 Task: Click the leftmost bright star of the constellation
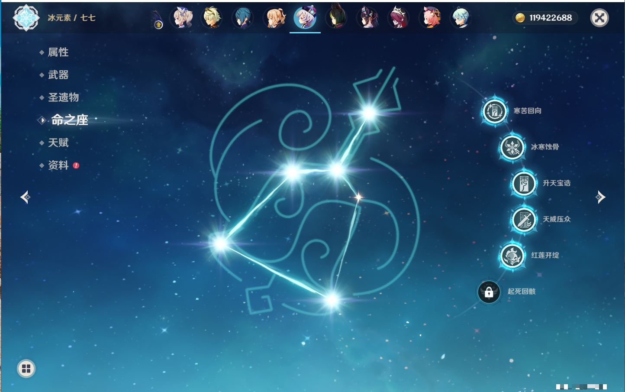(x=220, y=243)
